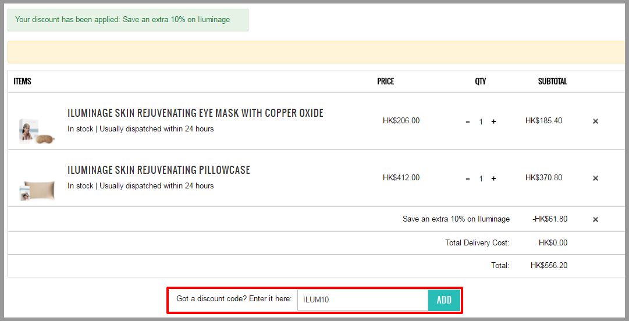Click 'Got a discount code? Enter it here:' label
The height and width of the screenshot is (321, 629).
234,299
